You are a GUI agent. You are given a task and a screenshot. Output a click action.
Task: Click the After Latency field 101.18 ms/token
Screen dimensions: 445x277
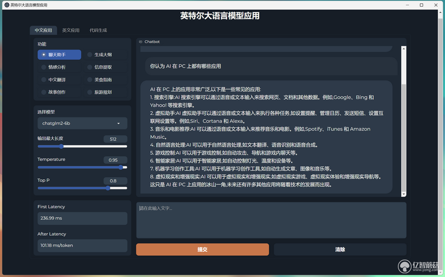[82, 245]
